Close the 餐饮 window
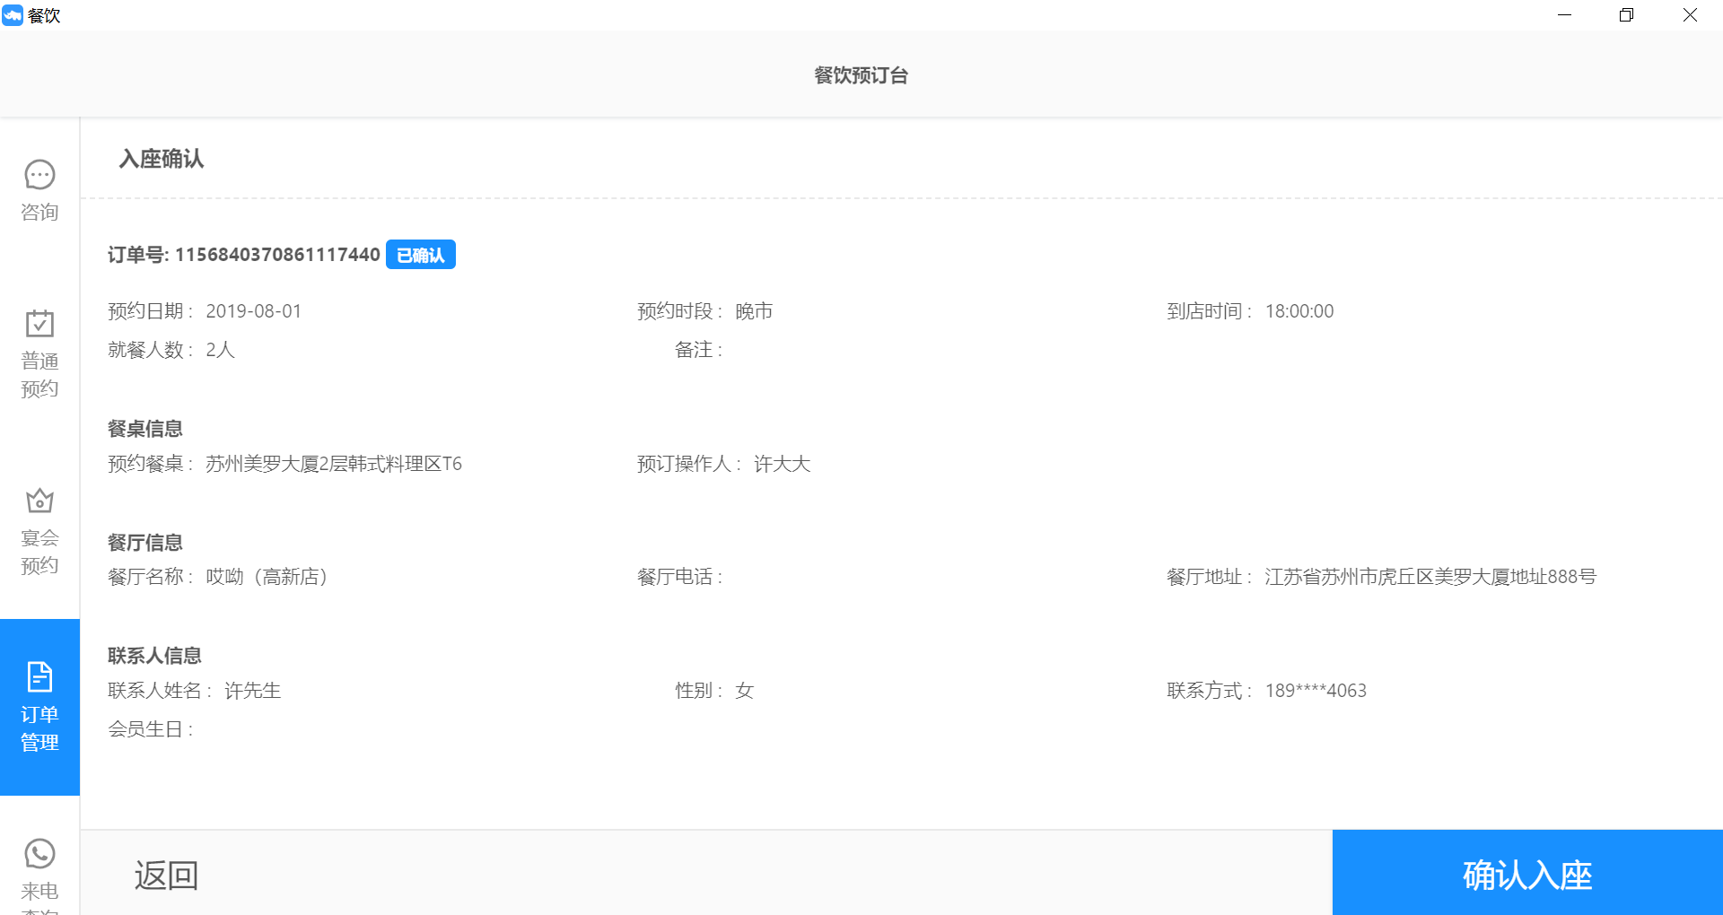Image resolution: width=1723 pixels, height=915 pixels. 1690,15
